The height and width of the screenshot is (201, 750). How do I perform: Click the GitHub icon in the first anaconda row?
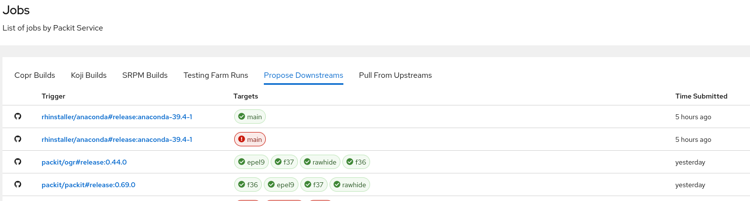(x=18, y=117)
